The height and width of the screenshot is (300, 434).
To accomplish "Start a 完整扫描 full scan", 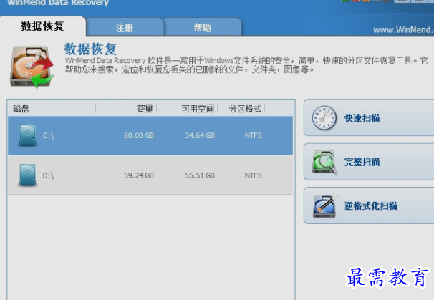I will pyautogui.click(x=369, y=162).
